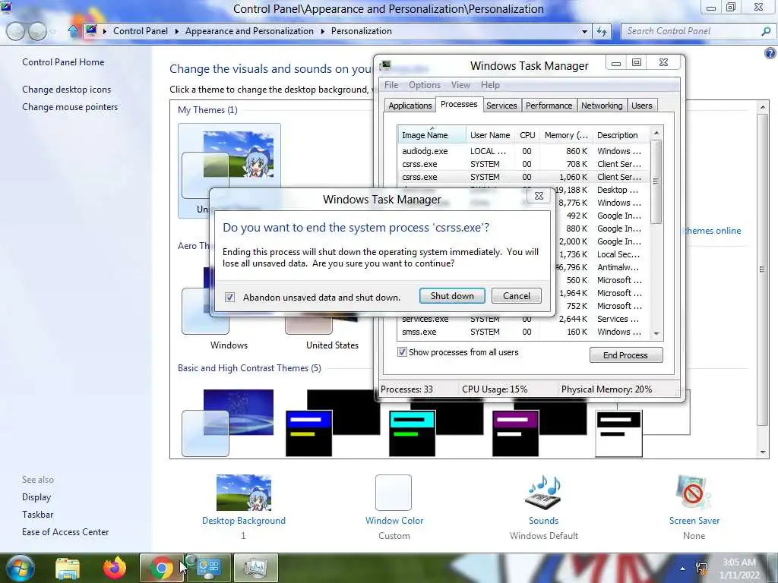
Task: Switch to the Networking tab
Action: click(x=602, y=106)
